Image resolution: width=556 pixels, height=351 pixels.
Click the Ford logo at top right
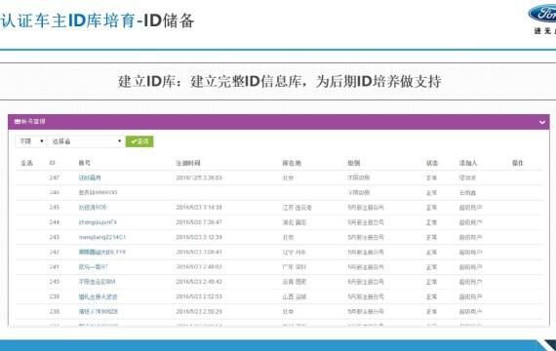[542, 15]
